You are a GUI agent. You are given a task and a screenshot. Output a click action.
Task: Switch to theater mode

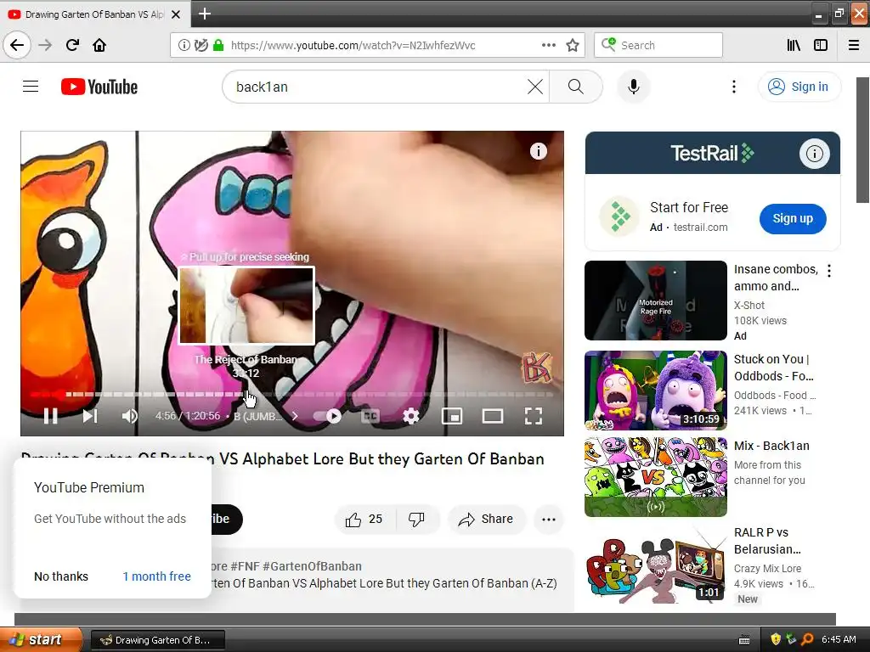493,416
